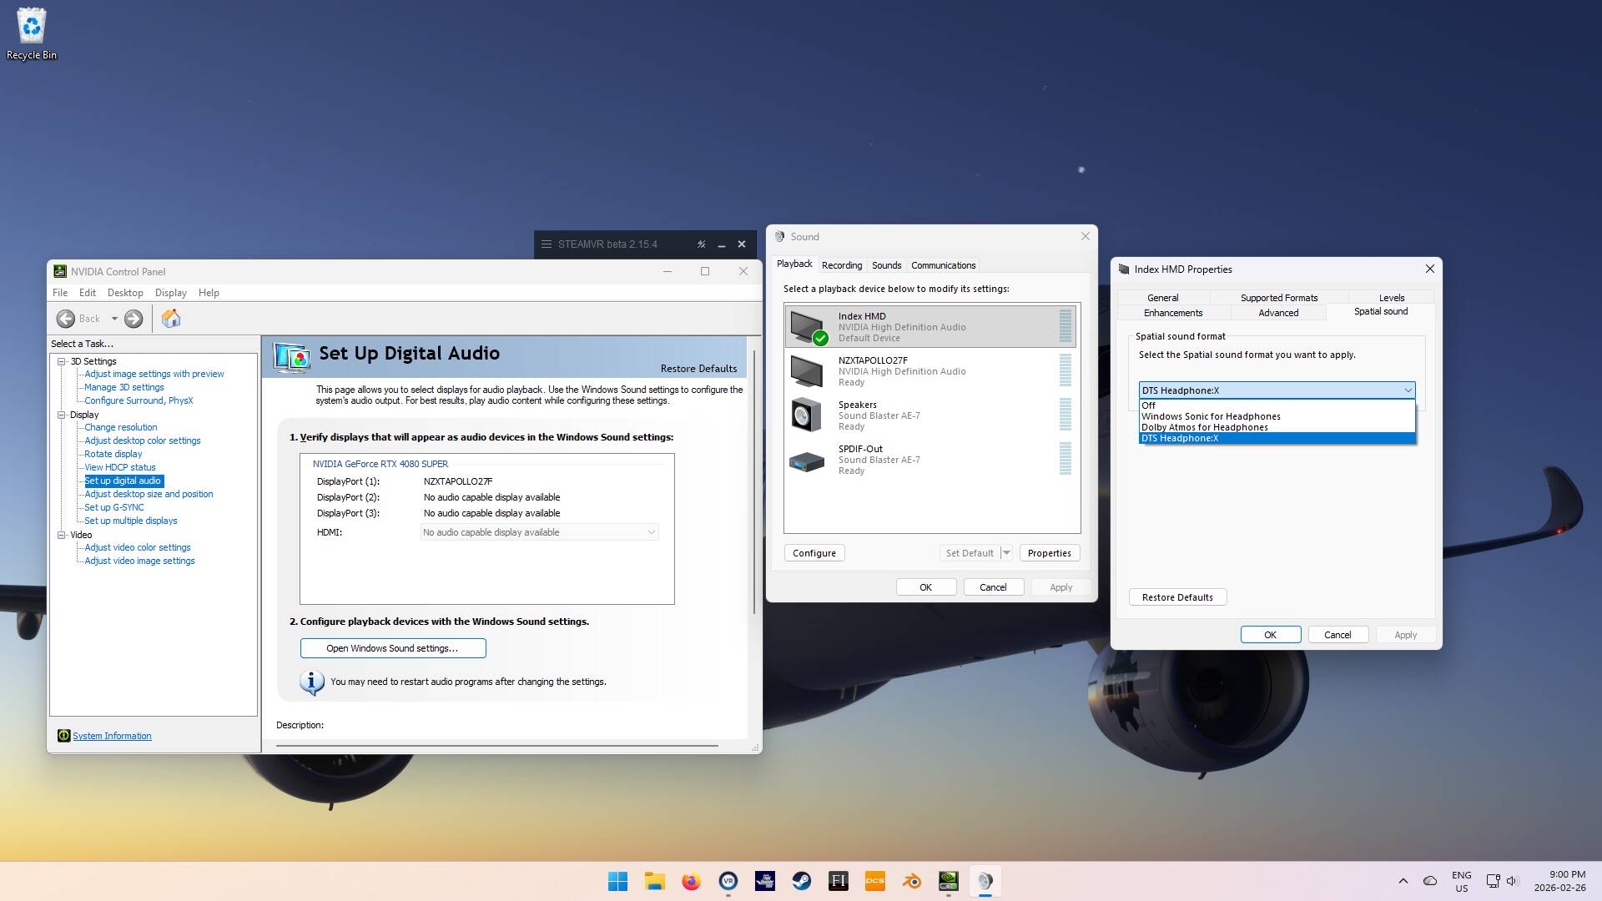1602x901 pixels.
Task: Click Open Windows Sound settings button
Action: pyautogui.click(x=393, y=648)
